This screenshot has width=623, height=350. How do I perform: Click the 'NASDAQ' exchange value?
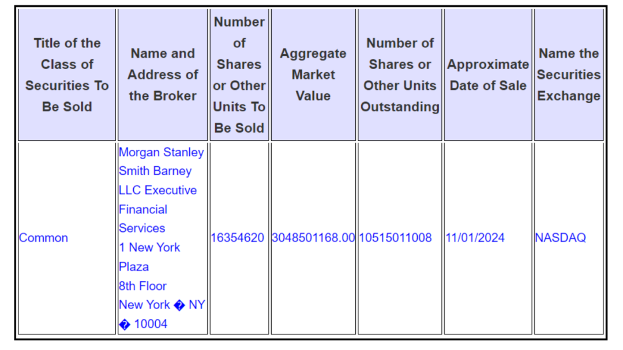[x=561, y=238]
